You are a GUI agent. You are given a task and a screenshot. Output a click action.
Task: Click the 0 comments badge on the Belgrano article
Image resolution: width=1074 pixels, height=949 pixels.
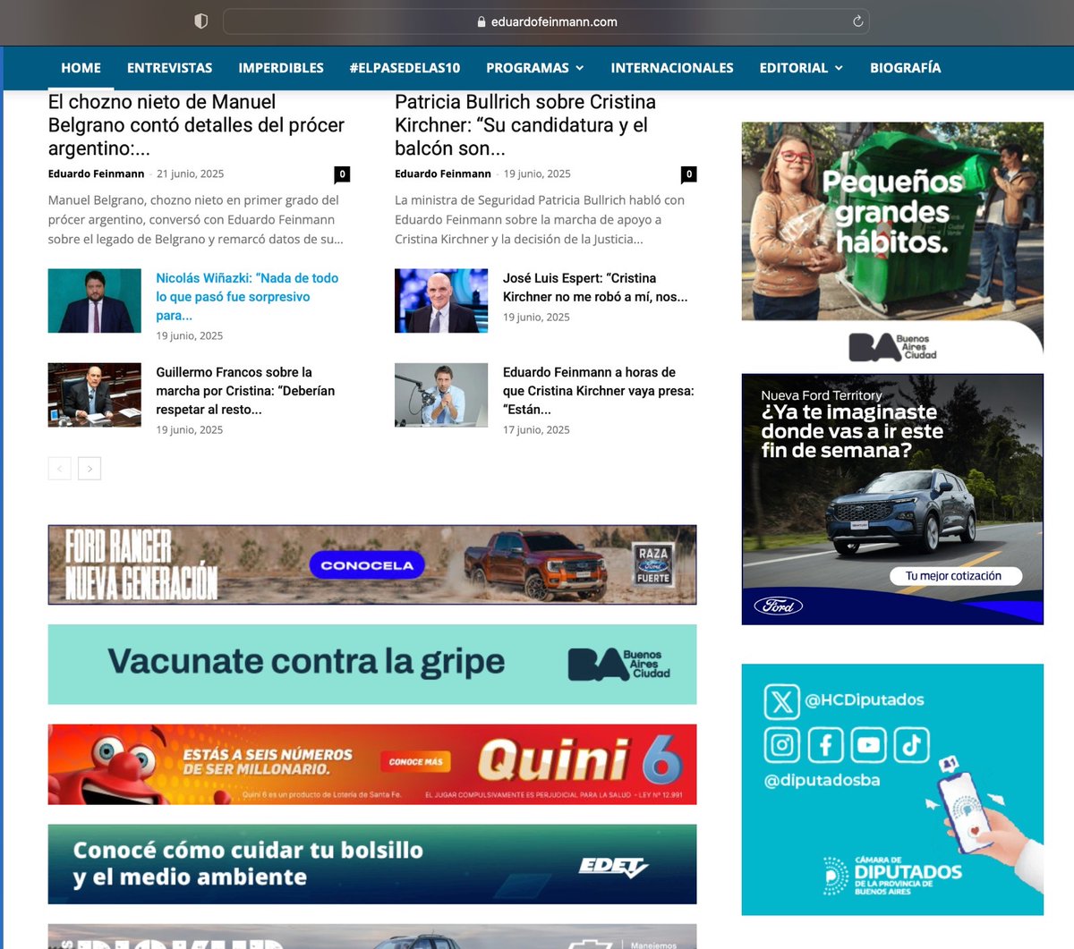point(344,174)
